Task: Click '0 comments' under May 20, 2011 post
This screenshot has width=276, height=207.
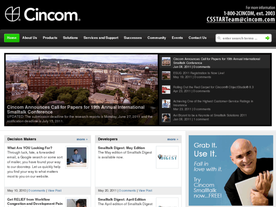Action: (127, 190)
